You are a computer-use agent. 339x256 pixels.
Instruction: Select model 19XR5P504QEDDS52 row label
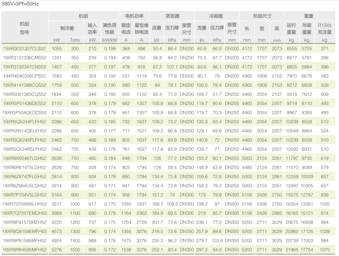25,112
